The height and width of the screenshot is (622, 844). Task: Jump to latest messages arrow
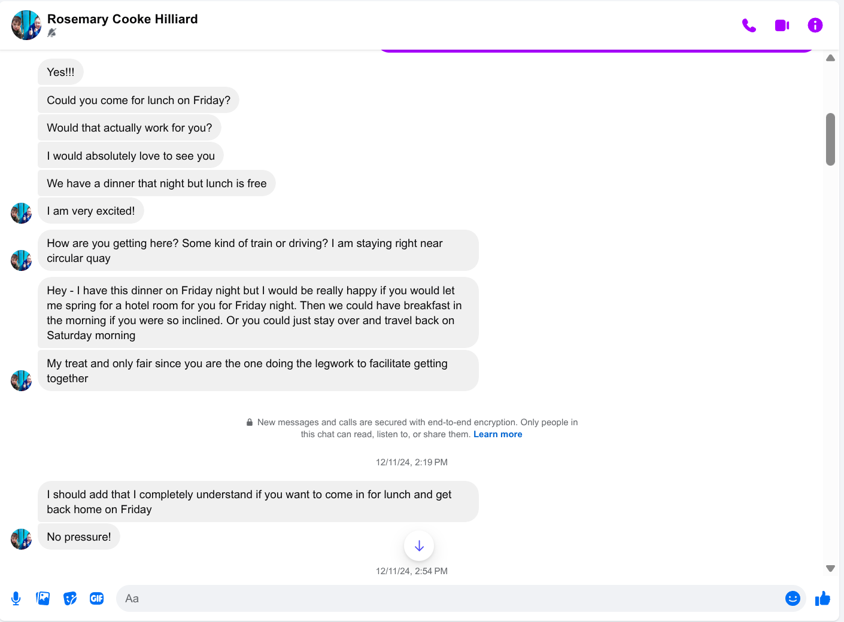click(419, 545)
